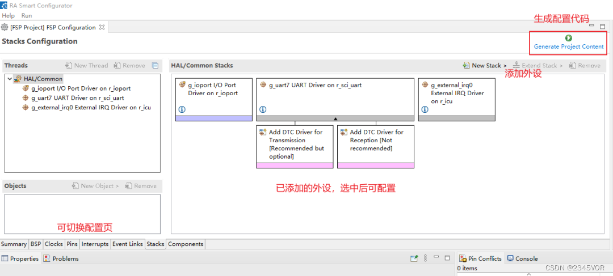Viewport: 613px width, 276px height.
Task: Select the g_ioport I/O Port Driver stack block
Action: pyautogui.click(x=214, y=100)
